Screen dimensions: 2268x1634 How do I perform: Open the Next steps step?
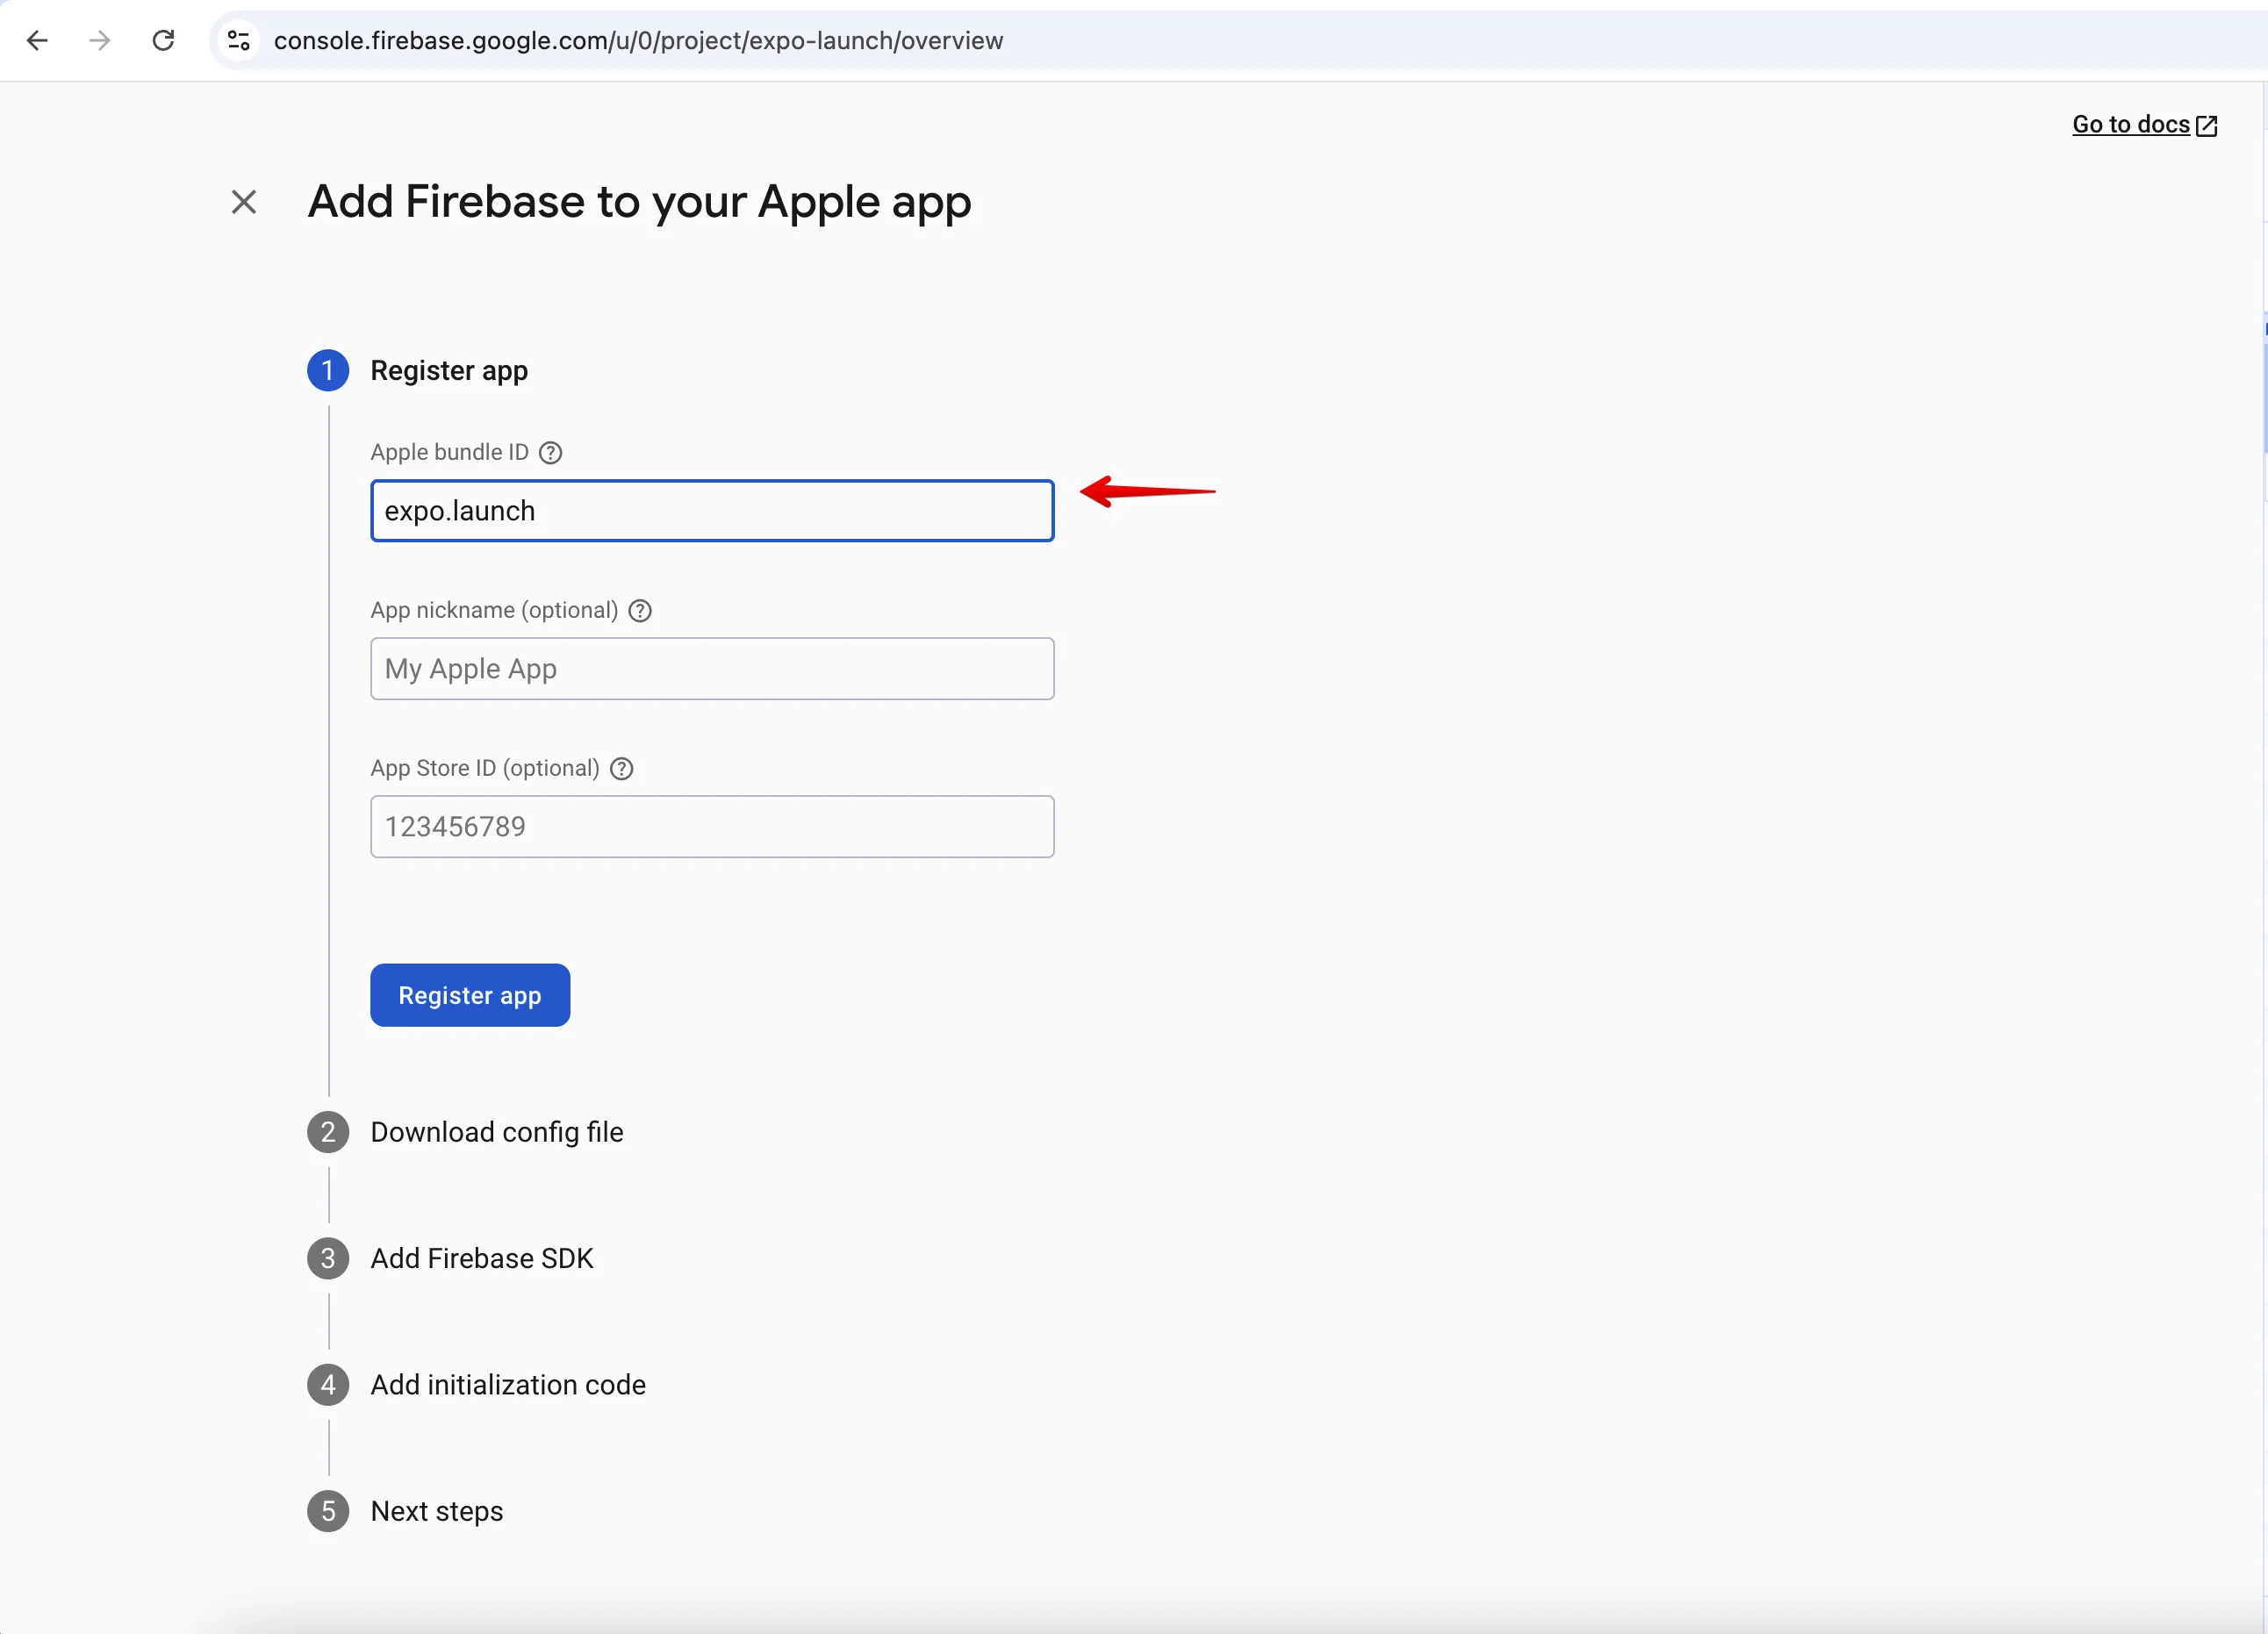(x=437, y=1511)
